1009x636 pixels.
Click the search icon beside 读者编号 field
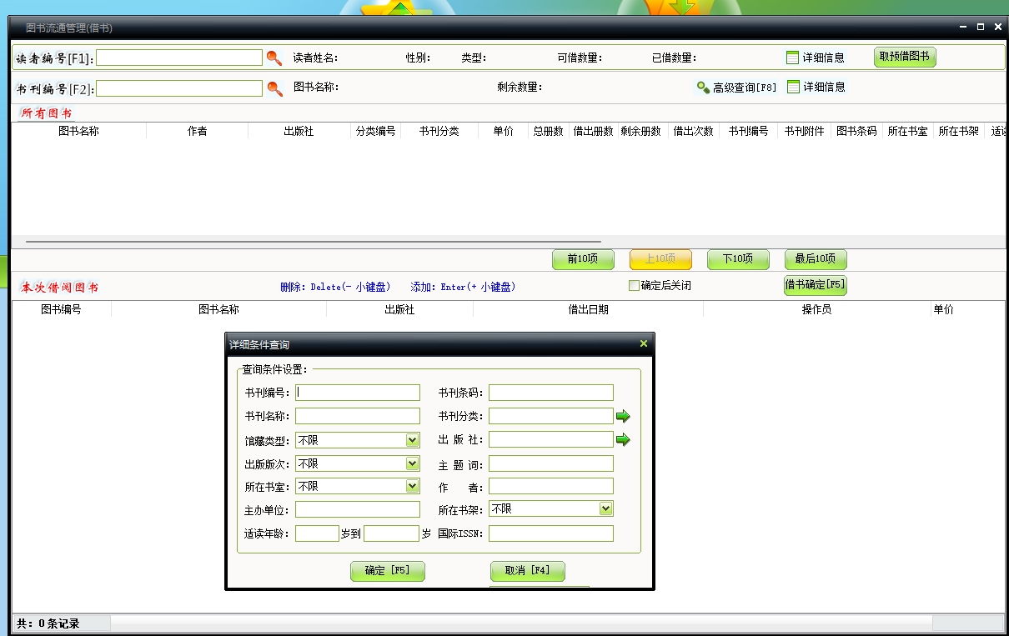pyautogui.click(x=274, y=58)
